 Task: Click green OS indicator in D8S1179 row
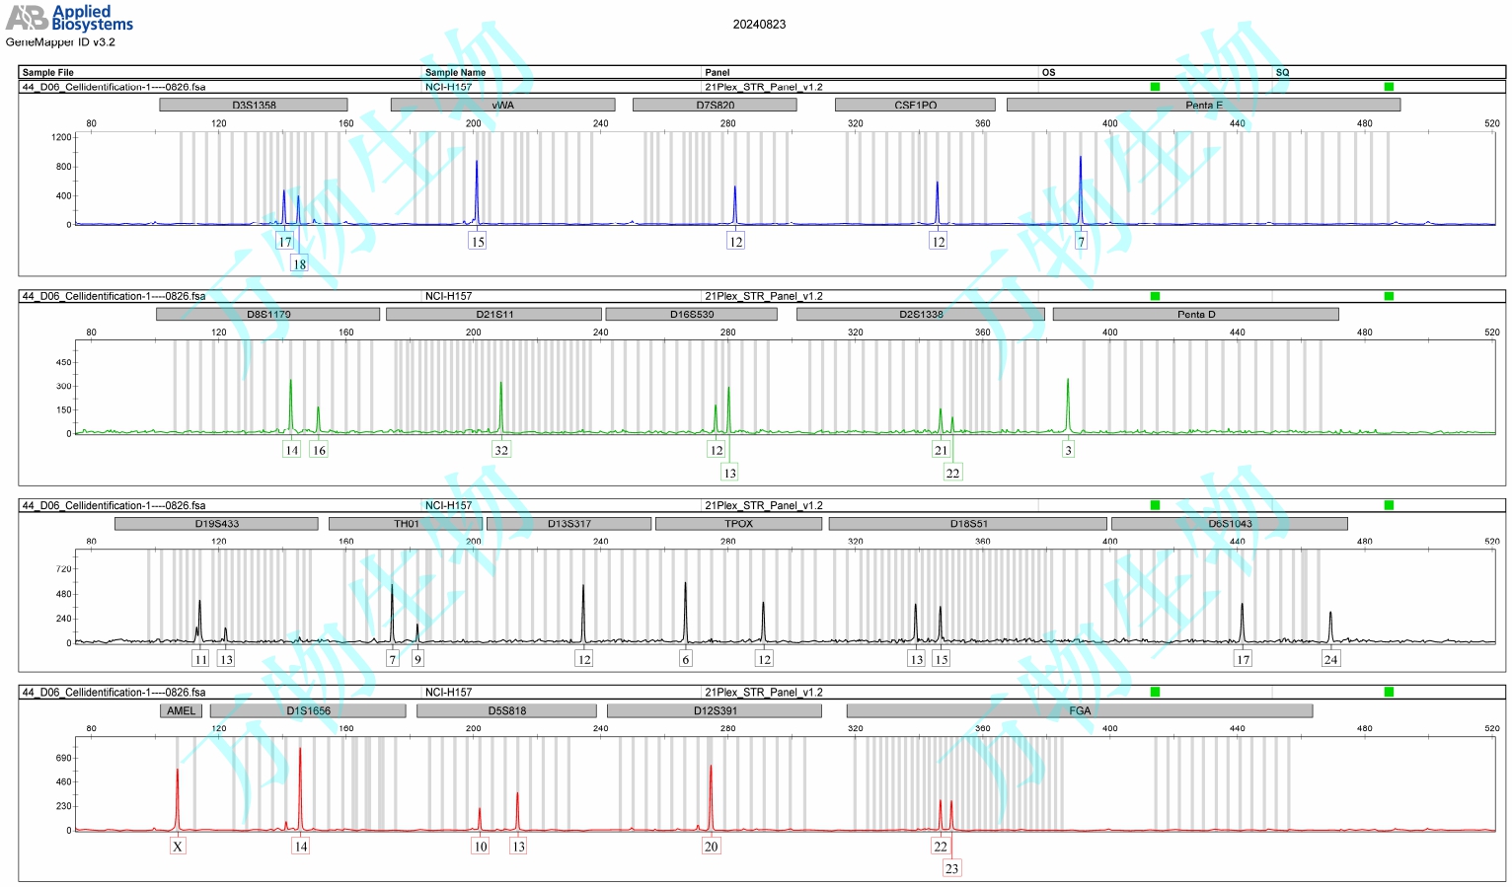(1155, 296)
